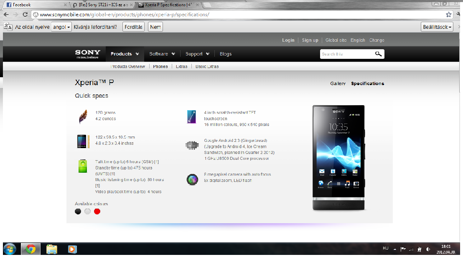Expand the Software menu
The image size is (463, 262).
click(x=162, y=54)
